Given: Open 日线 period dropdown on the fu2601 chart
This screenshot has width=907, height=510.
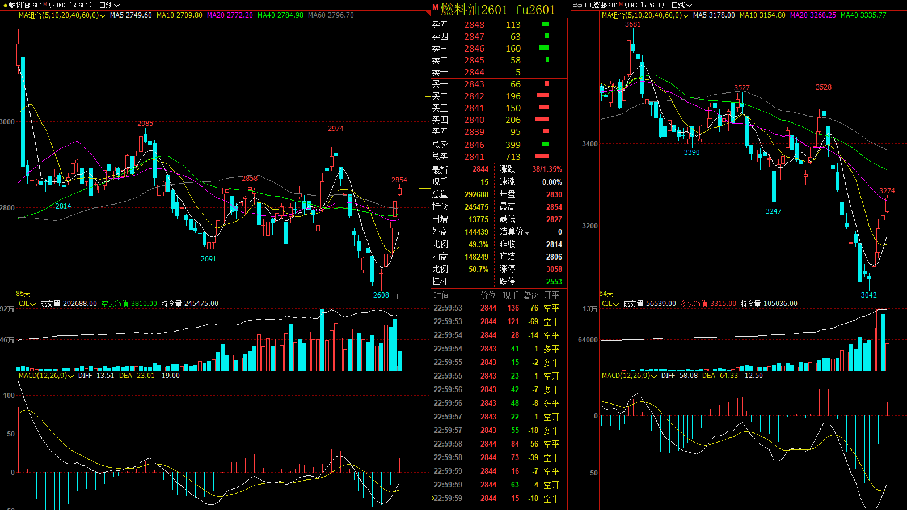Looking at the screenshot, I should coord(109,5).
